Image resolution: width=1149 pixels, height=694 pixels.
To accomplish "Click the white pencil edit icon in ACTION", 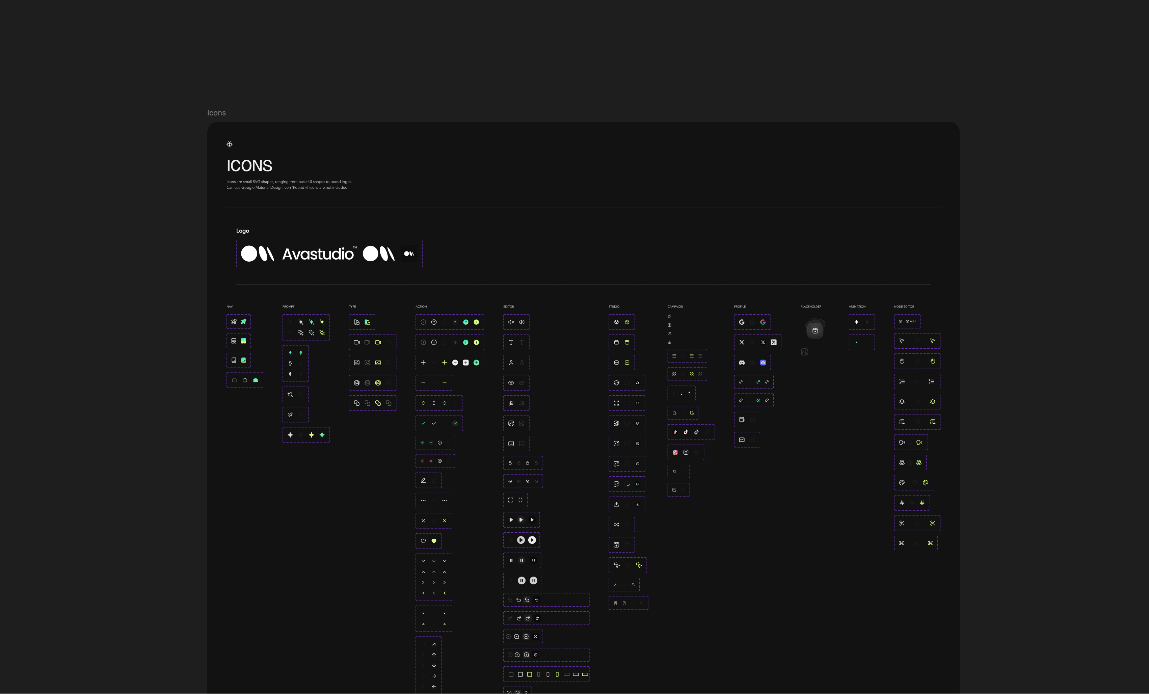I will click(x=423, y=480).
